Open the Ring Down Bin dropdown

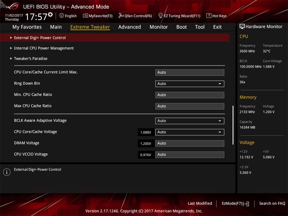click(x=190, y=84)
